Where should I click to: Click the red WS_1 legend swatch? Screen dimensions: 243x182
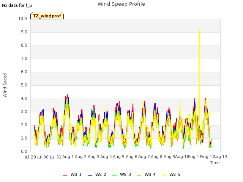pyautogui.click(x=65, y=175)
